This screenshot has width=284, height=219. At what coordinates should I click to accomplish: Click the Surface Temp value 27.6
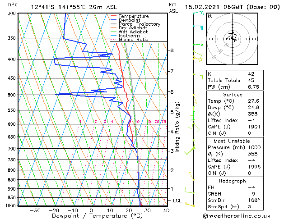[254, 101]
